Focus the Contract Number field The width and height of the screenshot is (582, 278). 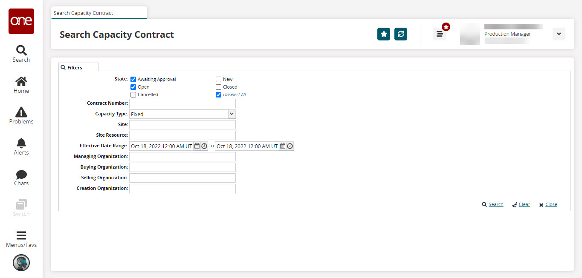coord(182,103)
